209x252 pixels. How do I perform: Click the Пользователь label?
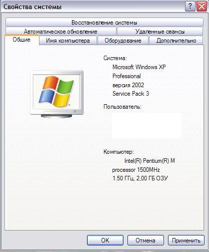point(122,107)
